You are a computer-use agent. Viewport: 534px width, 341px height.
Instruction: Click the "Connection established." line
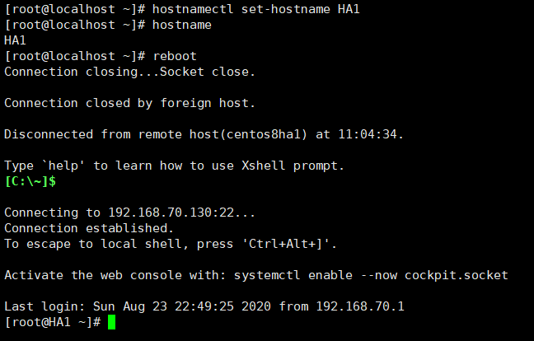[89, 228]
